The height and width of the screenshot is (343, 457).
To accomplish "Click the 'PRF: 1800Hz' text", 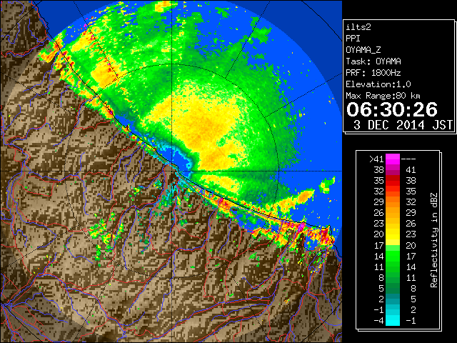I will [373, 73].
